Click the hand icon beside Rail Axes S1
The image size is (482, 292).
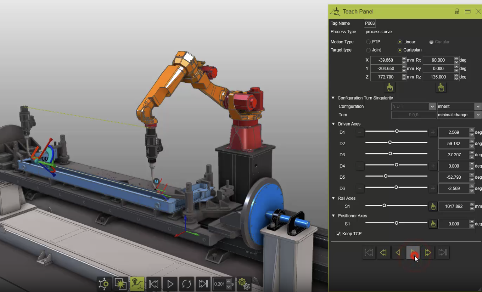(433, 206)
